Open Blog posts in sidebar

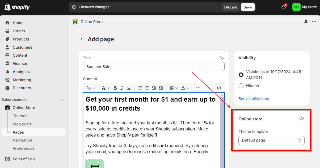tap(22, 124)
